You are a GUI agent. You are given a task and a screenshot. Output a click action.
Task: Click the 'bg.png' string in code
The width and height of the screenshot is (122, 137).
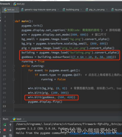pos(75,39)
